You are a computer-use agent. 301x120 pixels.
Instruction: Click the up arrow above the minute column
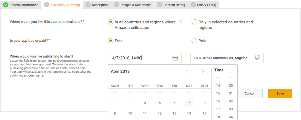pos(231,78)
